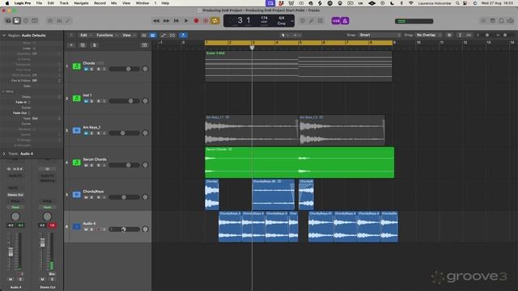Open the Edit menu in Tracks area
This screenshot has width=518, height=291.
pos(86,35)
